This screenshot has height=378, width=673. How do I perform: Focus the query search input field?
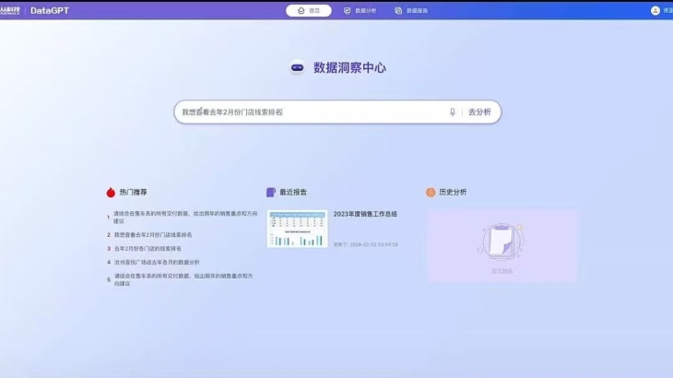(309, 112)
